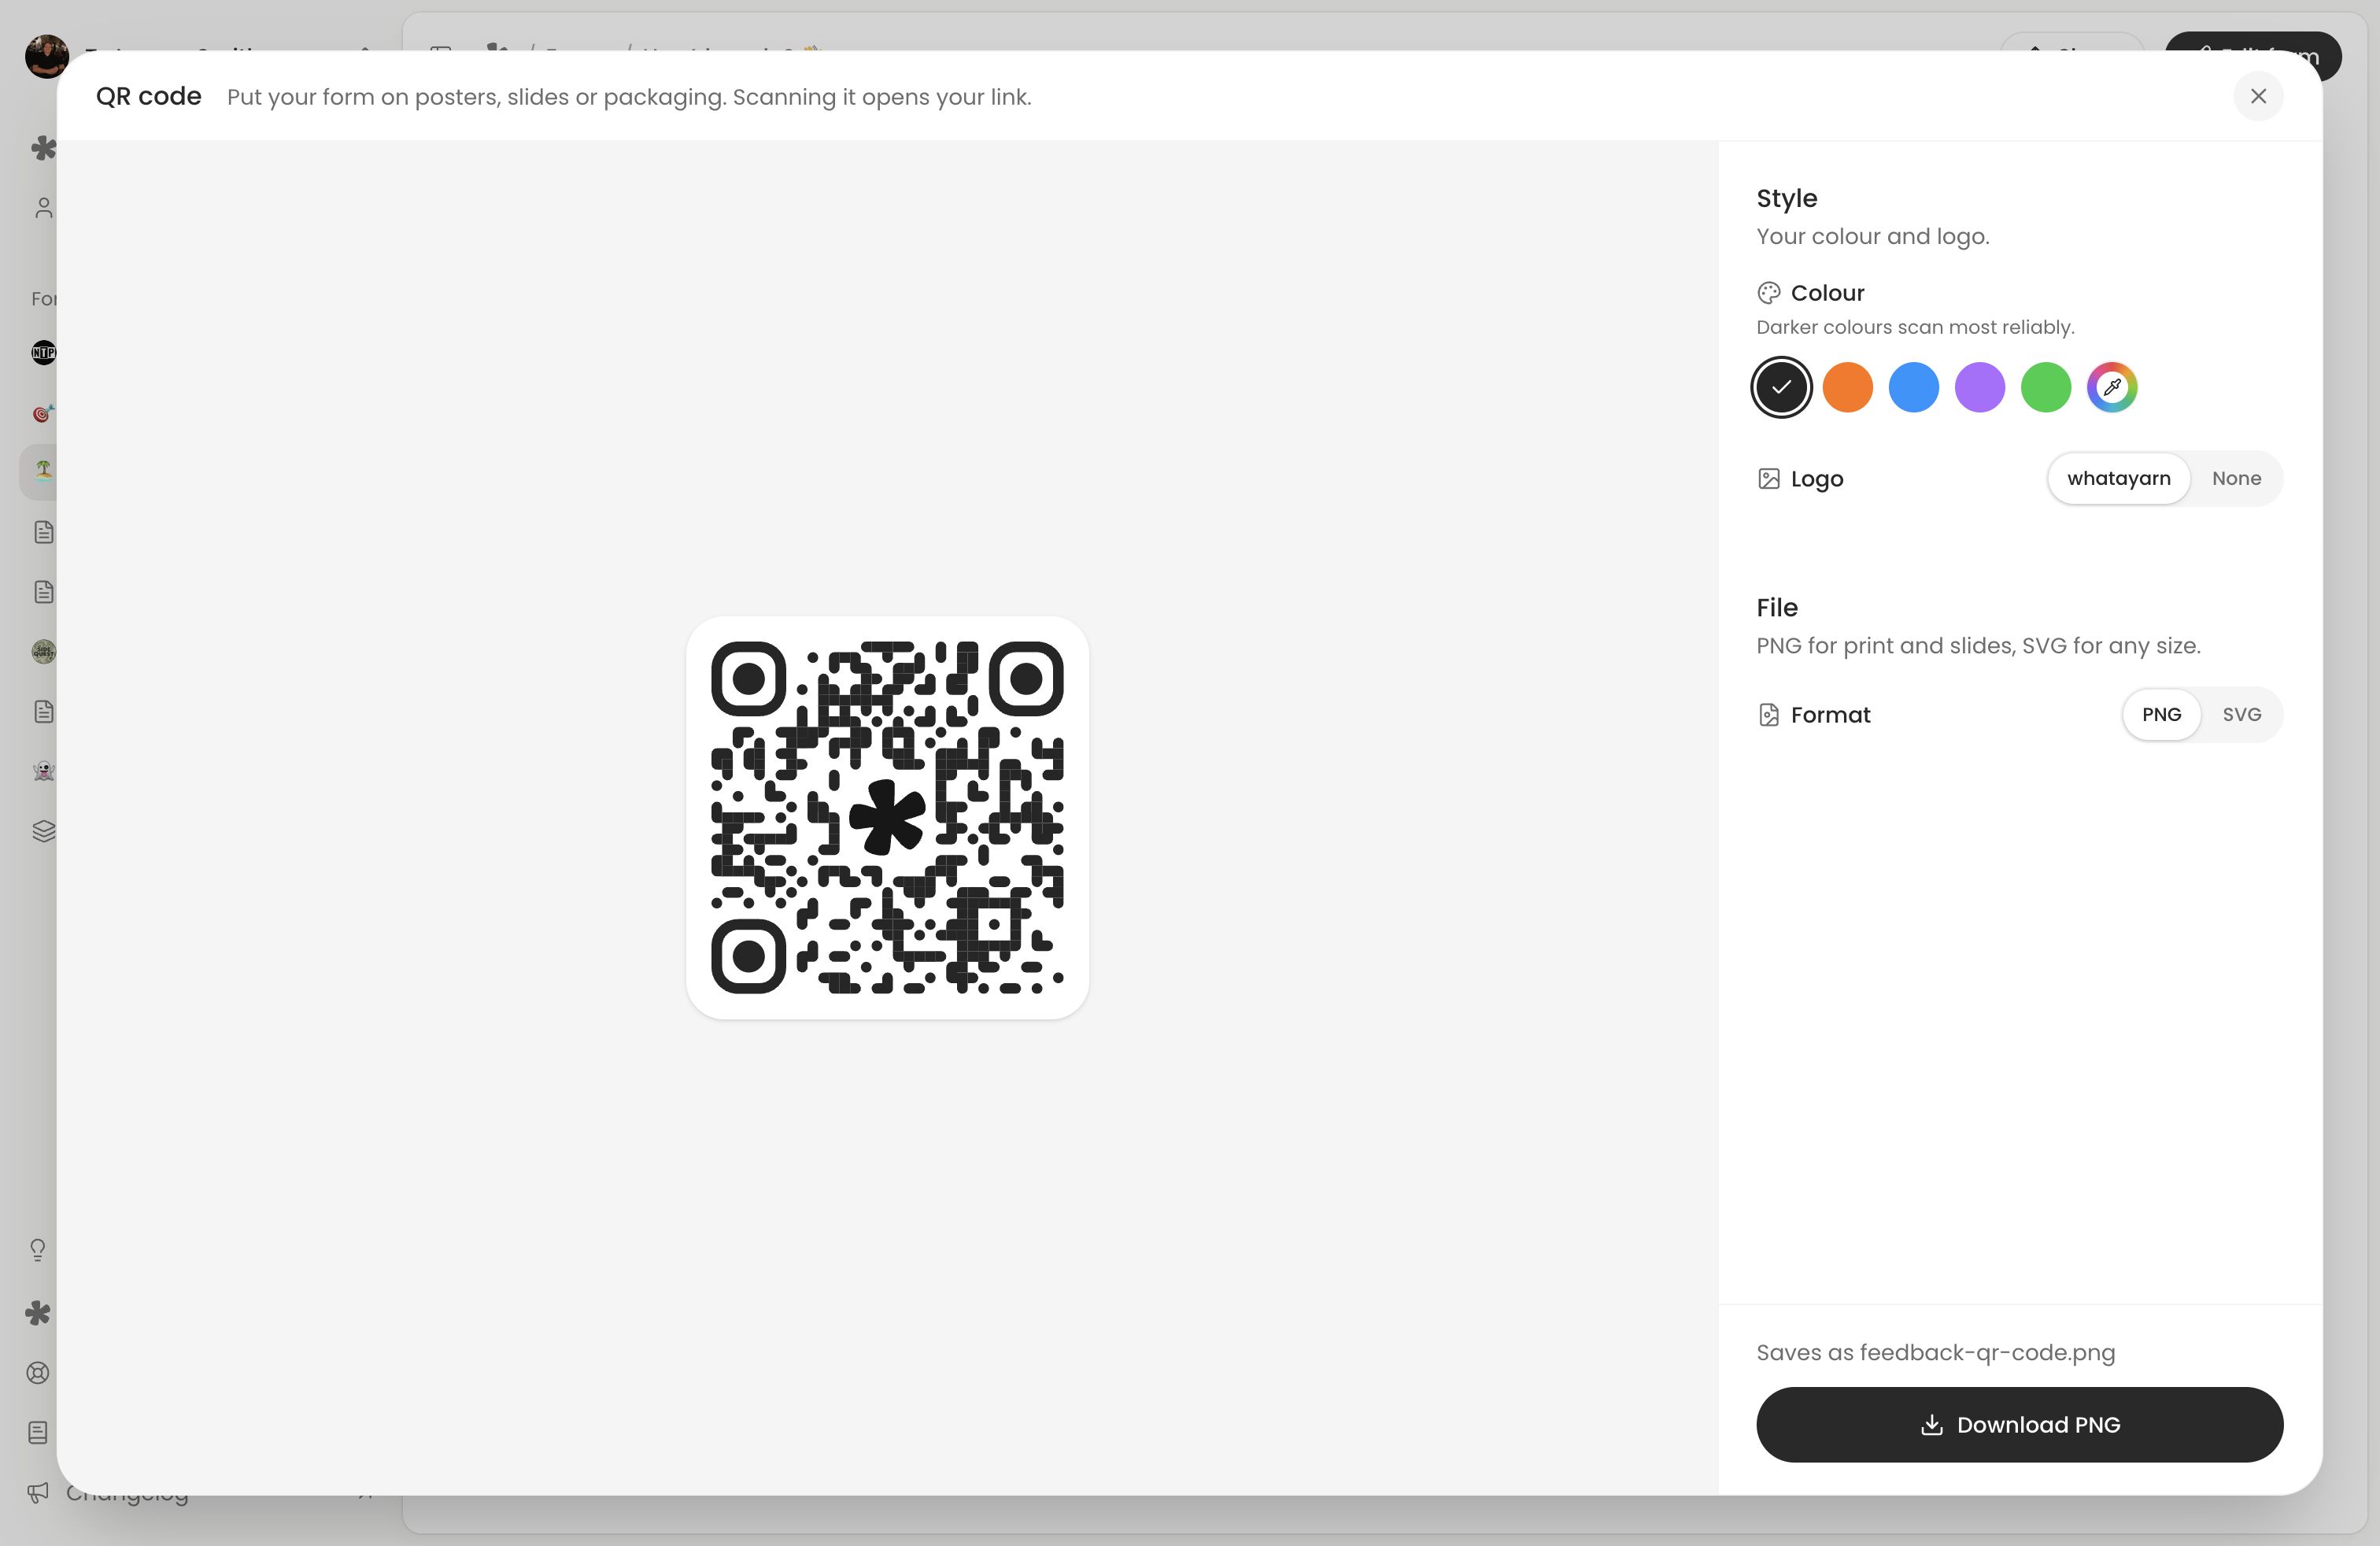Click the QR code preview image
The image size is (2380, 1546).
[887, 818]
